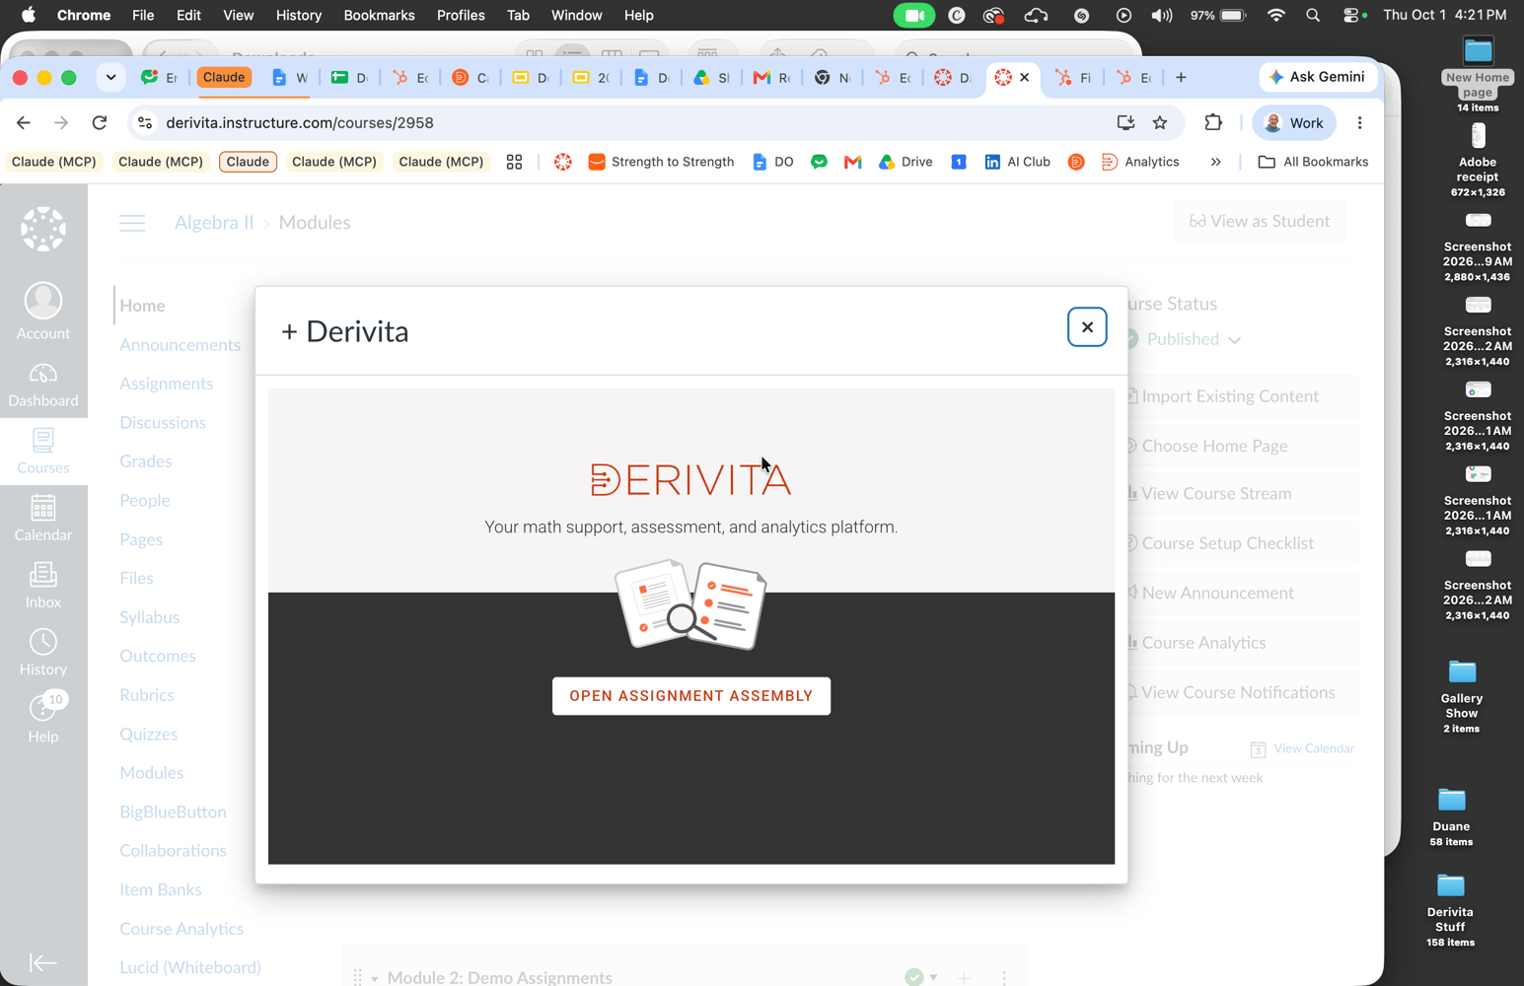Go to Dashboard in Canvas sidebar
This screenshot has width=1524, height=986.
pos(43,386)
